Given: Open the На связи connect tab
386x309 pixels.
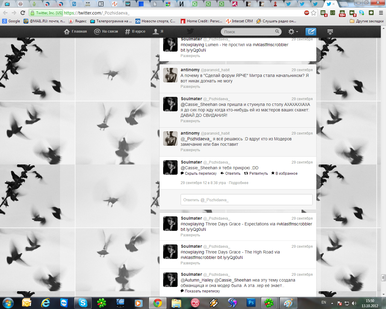Looking at the screenshot, I should click(x=106, y=31).
